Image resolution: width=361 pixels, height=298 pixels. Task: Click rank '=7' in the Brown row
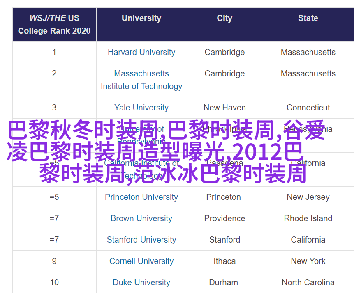pyautogui.click(x=54, y=218)
